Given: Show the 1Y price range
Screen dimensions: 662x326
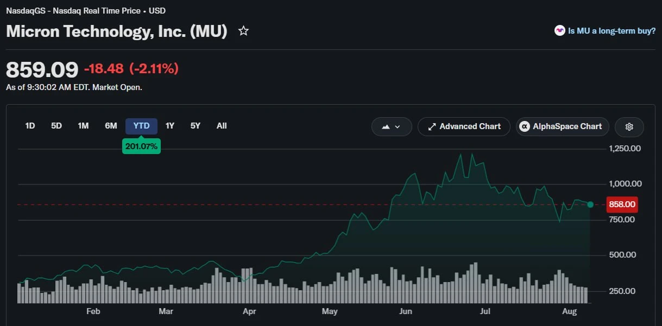Looking at the screenshot, I should pyautogui.click(x=170, y=126).
